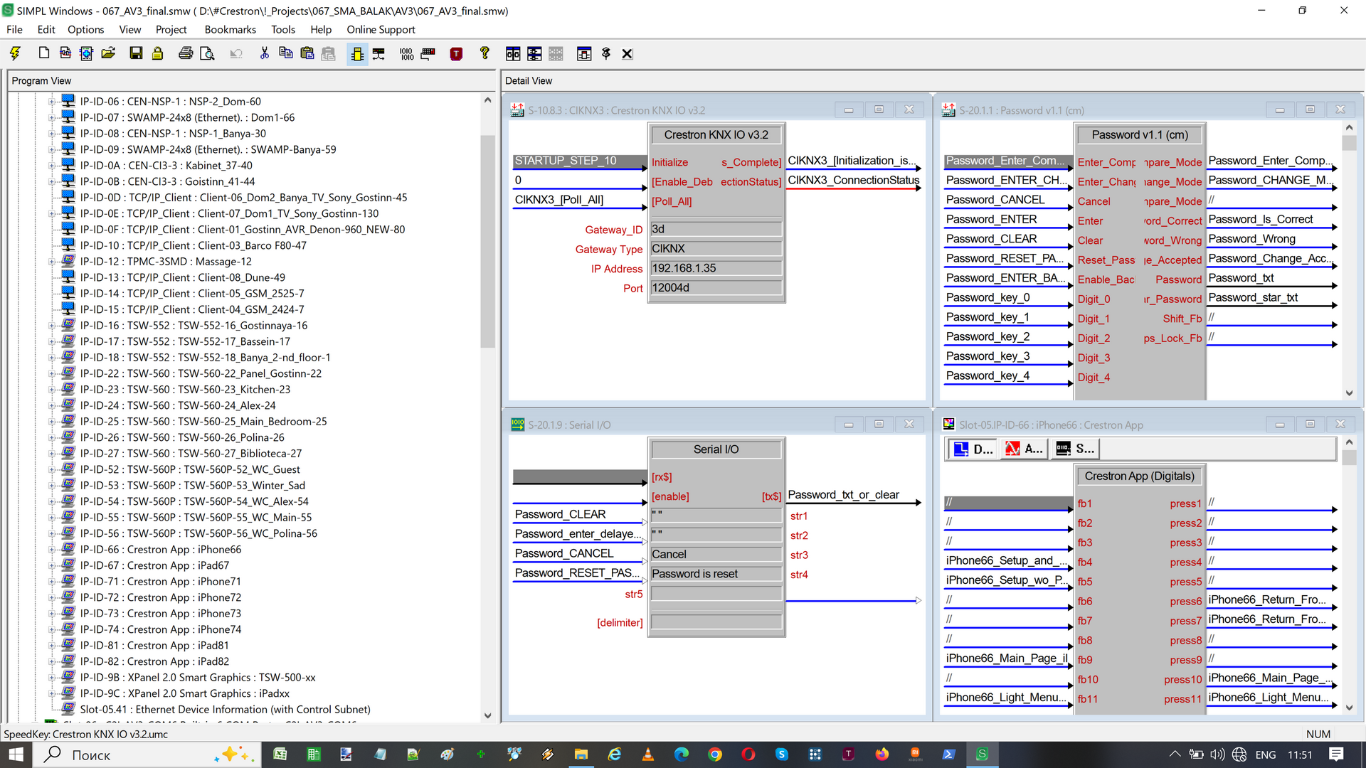Select IP-ID-82 Crestron App iPad82 row

[154, 661]
